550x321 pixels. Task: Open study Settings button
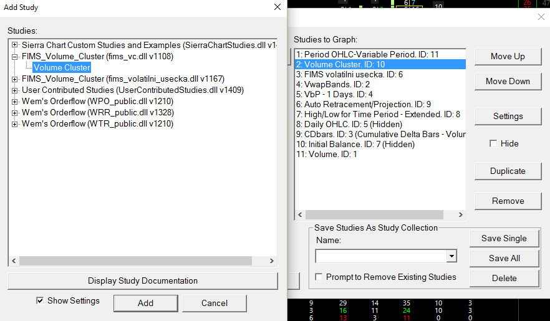(508, 117)
